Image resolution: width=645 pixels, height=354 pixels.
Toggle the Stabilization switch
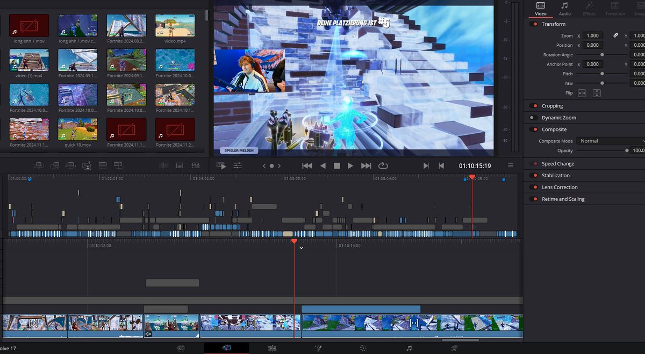533,176
